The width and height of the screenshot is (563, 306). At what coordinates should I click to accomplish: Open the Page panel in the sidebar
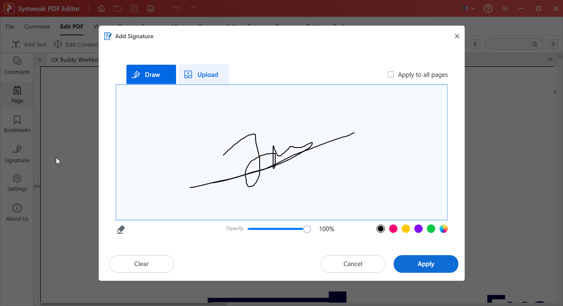[17, 95]
